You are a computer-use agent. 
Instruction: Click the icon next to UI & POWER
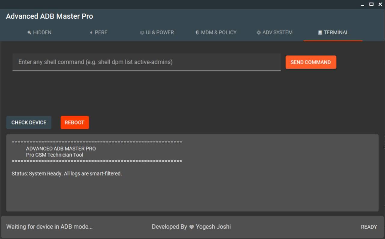(x=142, y=33)
